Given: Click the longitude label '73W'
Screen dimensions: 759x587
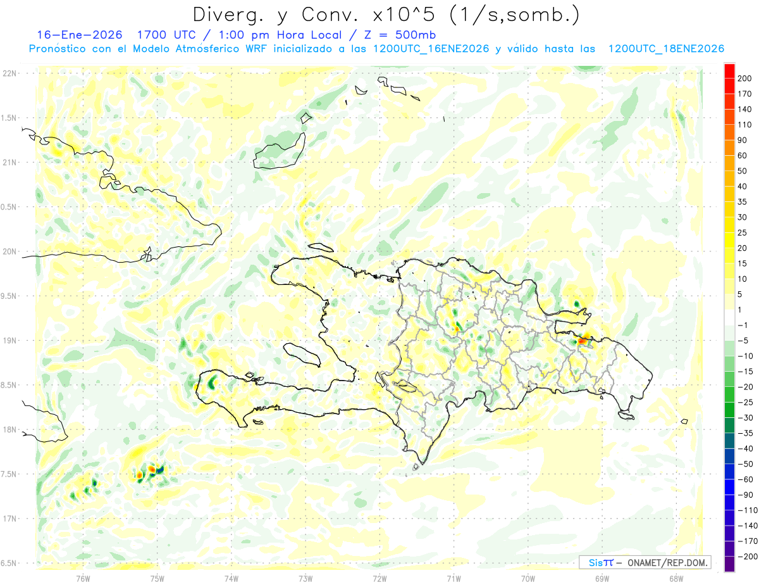Looking at the screenshot, I should pyautogui.click(x=305, y=578).
